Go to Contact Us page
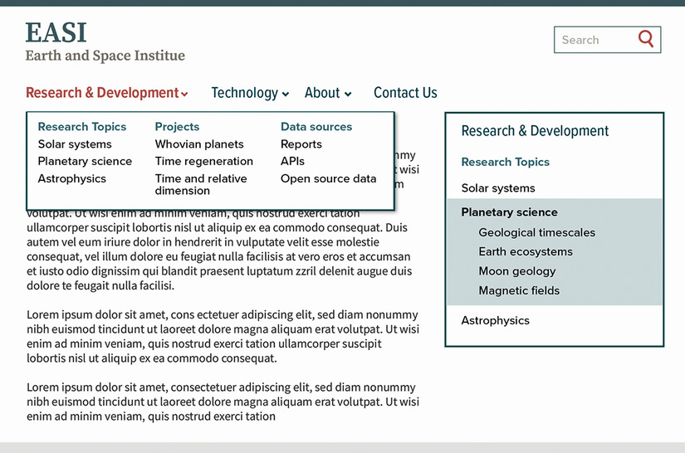 click(405, 93)
